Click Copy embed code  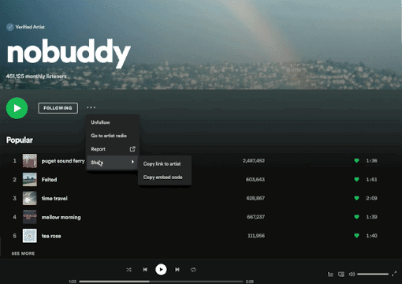[x=165, y=177]
